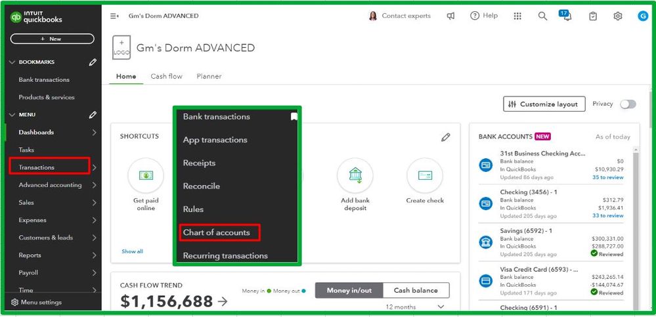656x317 pixels.
Task: Click the 31st Business Checking account icon
Action: [486, 165]
